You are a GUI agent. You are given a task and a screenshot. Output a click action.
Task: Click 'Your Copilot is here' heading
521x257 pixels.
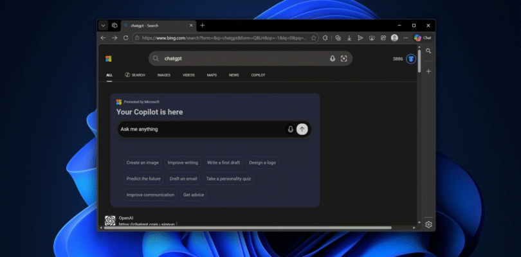[149, 112]
